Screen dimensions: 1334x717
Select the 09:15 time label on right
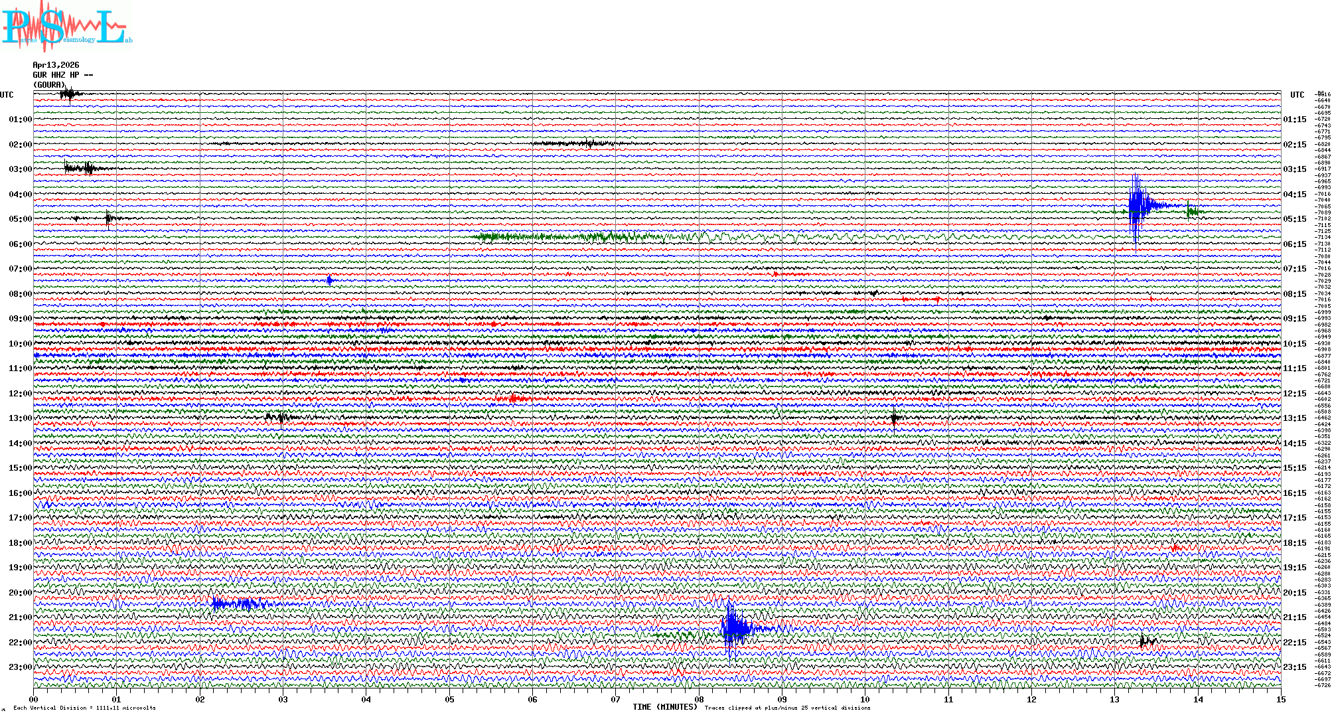1294,319
